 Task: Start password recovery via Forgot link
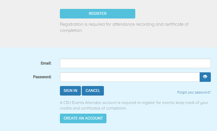(194, 92)
